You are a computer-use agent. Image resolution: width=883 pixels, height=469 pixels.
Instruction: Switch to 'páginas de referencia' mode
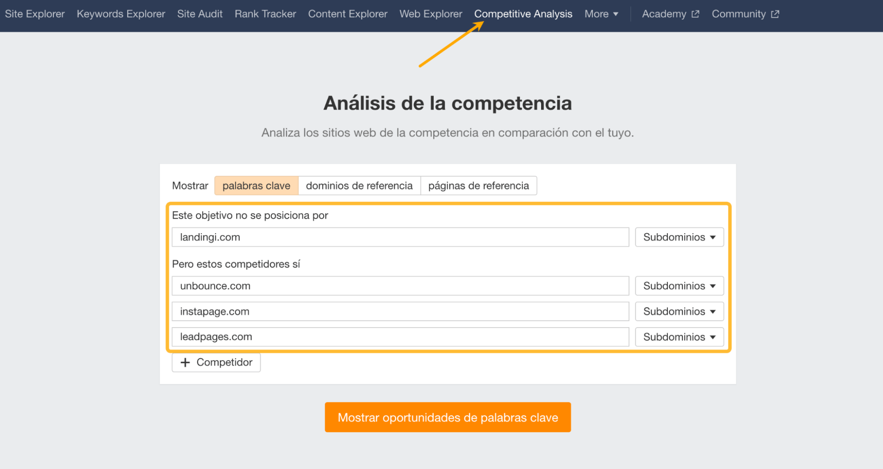click(x=478, y=185)
